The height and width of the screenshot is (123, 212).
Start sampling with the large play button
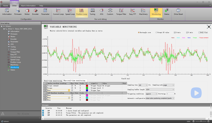[x=196, y=93]
